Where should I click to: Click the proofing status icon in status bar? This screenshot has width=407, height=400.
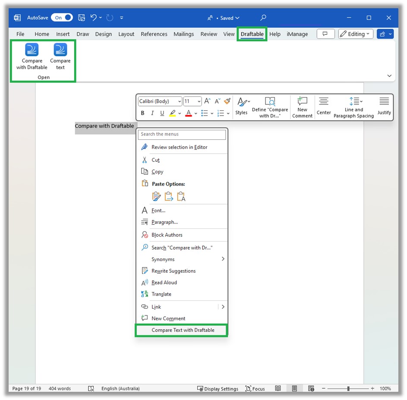[x=91, y=389]
